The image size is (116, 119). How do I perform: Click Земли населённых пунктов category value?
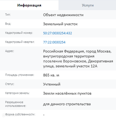[x=67, y=93]
